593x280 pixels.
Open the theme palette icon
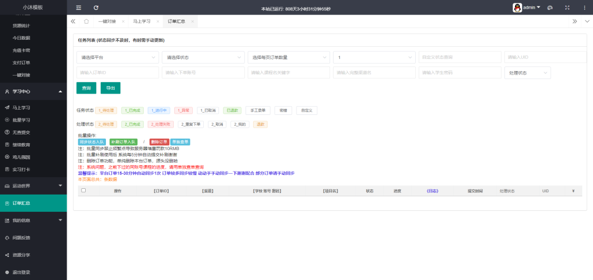point(550,8)
